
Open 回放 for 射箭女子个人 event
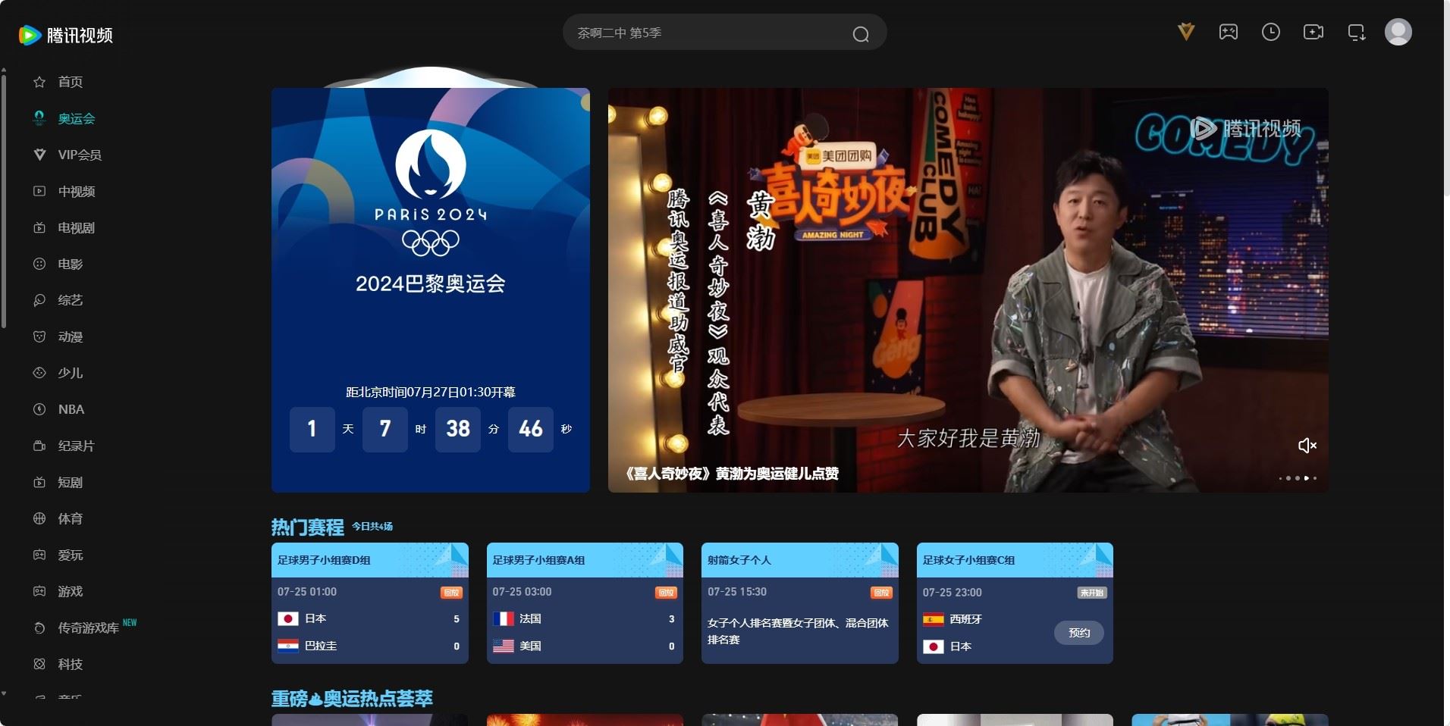(x=881, y=593)
